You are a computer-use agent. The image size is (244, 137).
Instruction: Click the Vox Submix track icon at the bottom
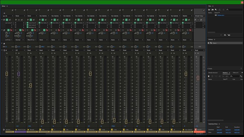184,130
